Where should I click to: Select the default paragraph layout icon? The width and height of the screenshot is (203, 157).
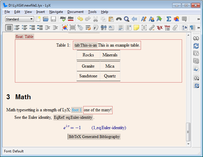click(9, 28)
